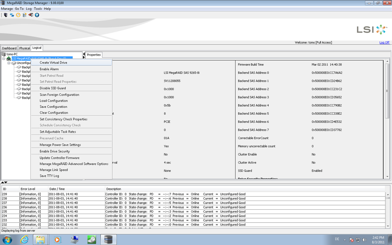Collapse the Unconfigured drives tree node
392x245 pixels.
tap(9, 62)
